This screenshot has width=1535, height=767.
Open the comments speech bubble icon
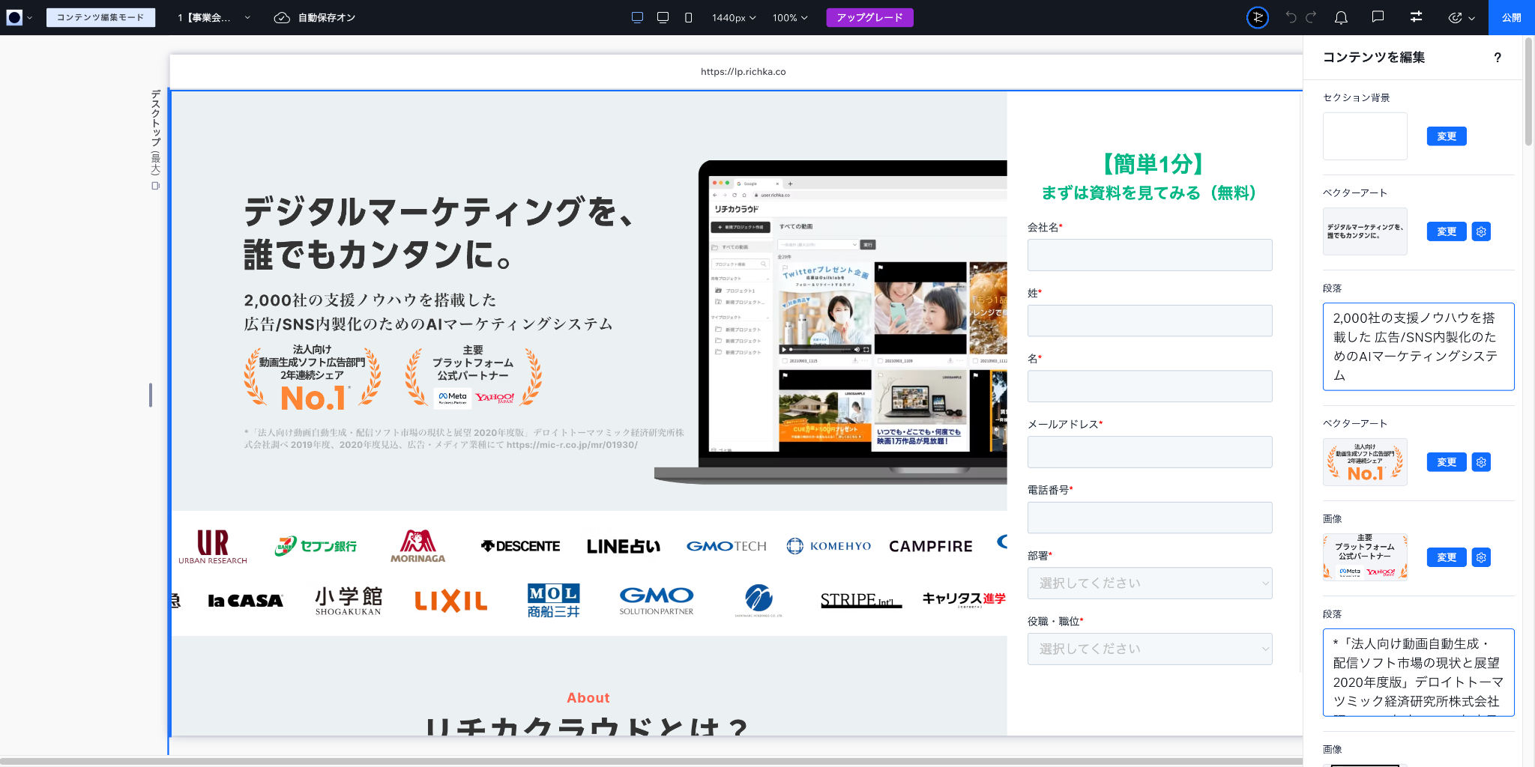[x=1378, y=17]
